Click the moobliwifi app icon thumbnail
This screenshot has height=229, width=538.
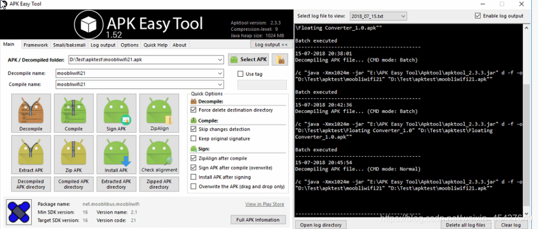tap(20, 211)
